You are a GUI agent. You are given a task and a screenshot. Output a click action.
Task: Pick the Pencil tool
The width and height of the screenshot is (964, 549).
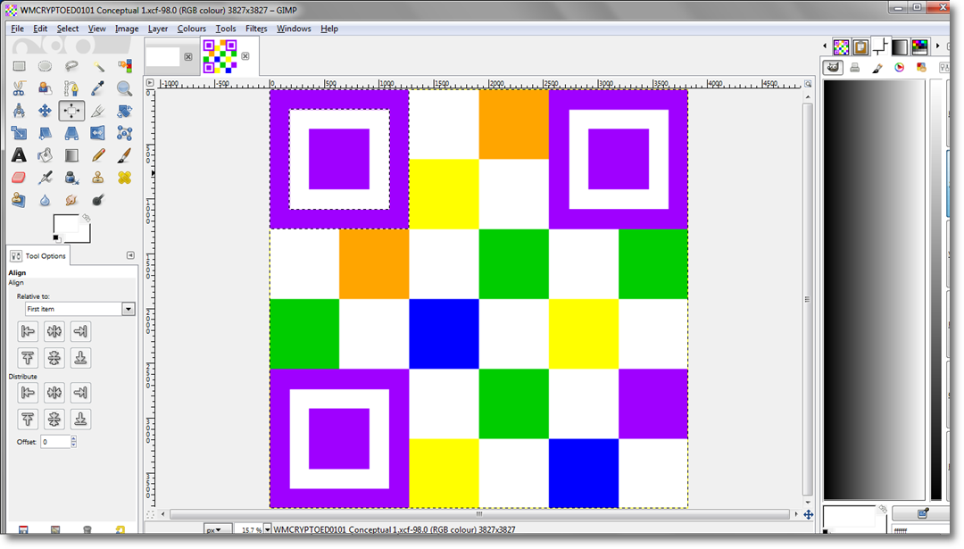(98, 155)
